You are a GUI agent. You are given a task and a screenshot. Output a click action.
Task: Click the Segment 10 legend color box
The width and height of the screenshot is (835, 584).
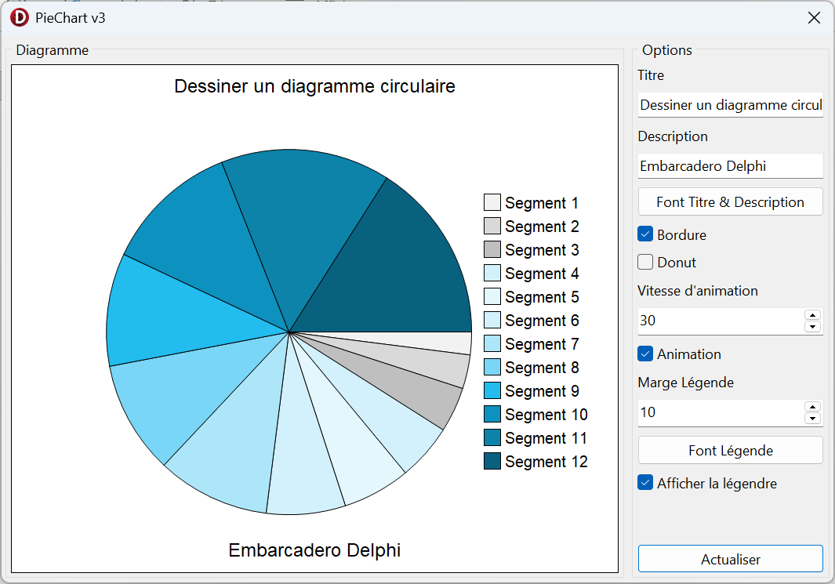click(492, 414)
